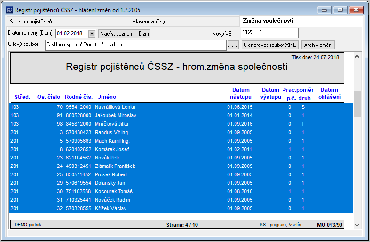Screen dimensions: 370x242
Task: Select row Navrátilová Lenka
Action: (181, 107)
